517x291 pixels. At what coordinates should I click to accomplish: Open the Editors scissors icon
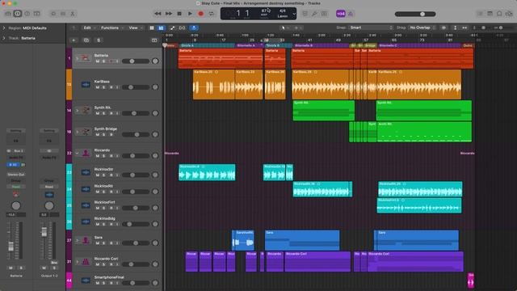pos(73,14)
